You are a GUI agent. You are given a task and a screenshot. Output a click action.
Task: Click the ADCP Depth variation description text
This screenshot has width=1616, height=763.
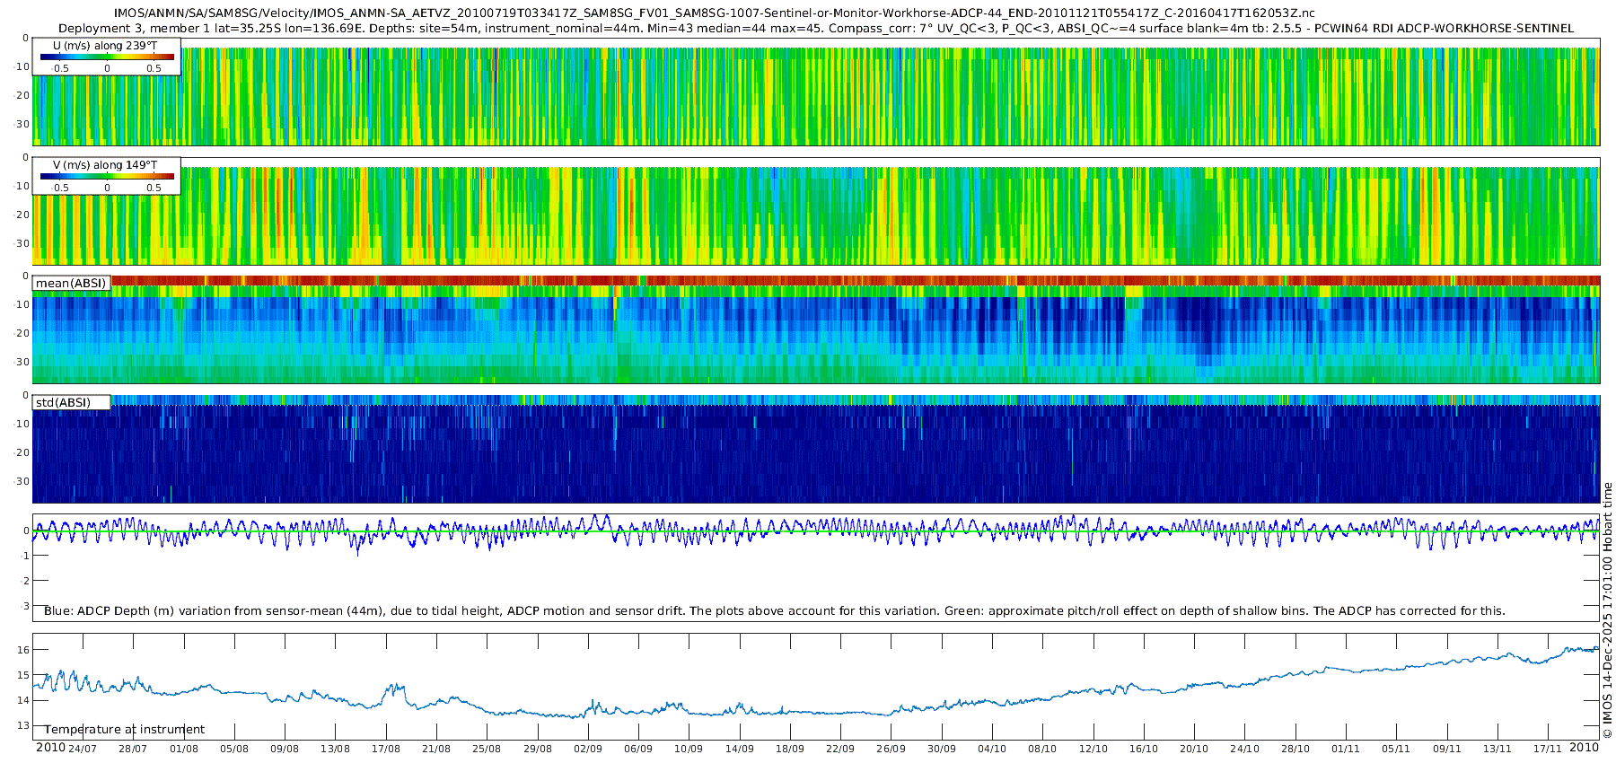pyautogui.click(x=774, y=611)
